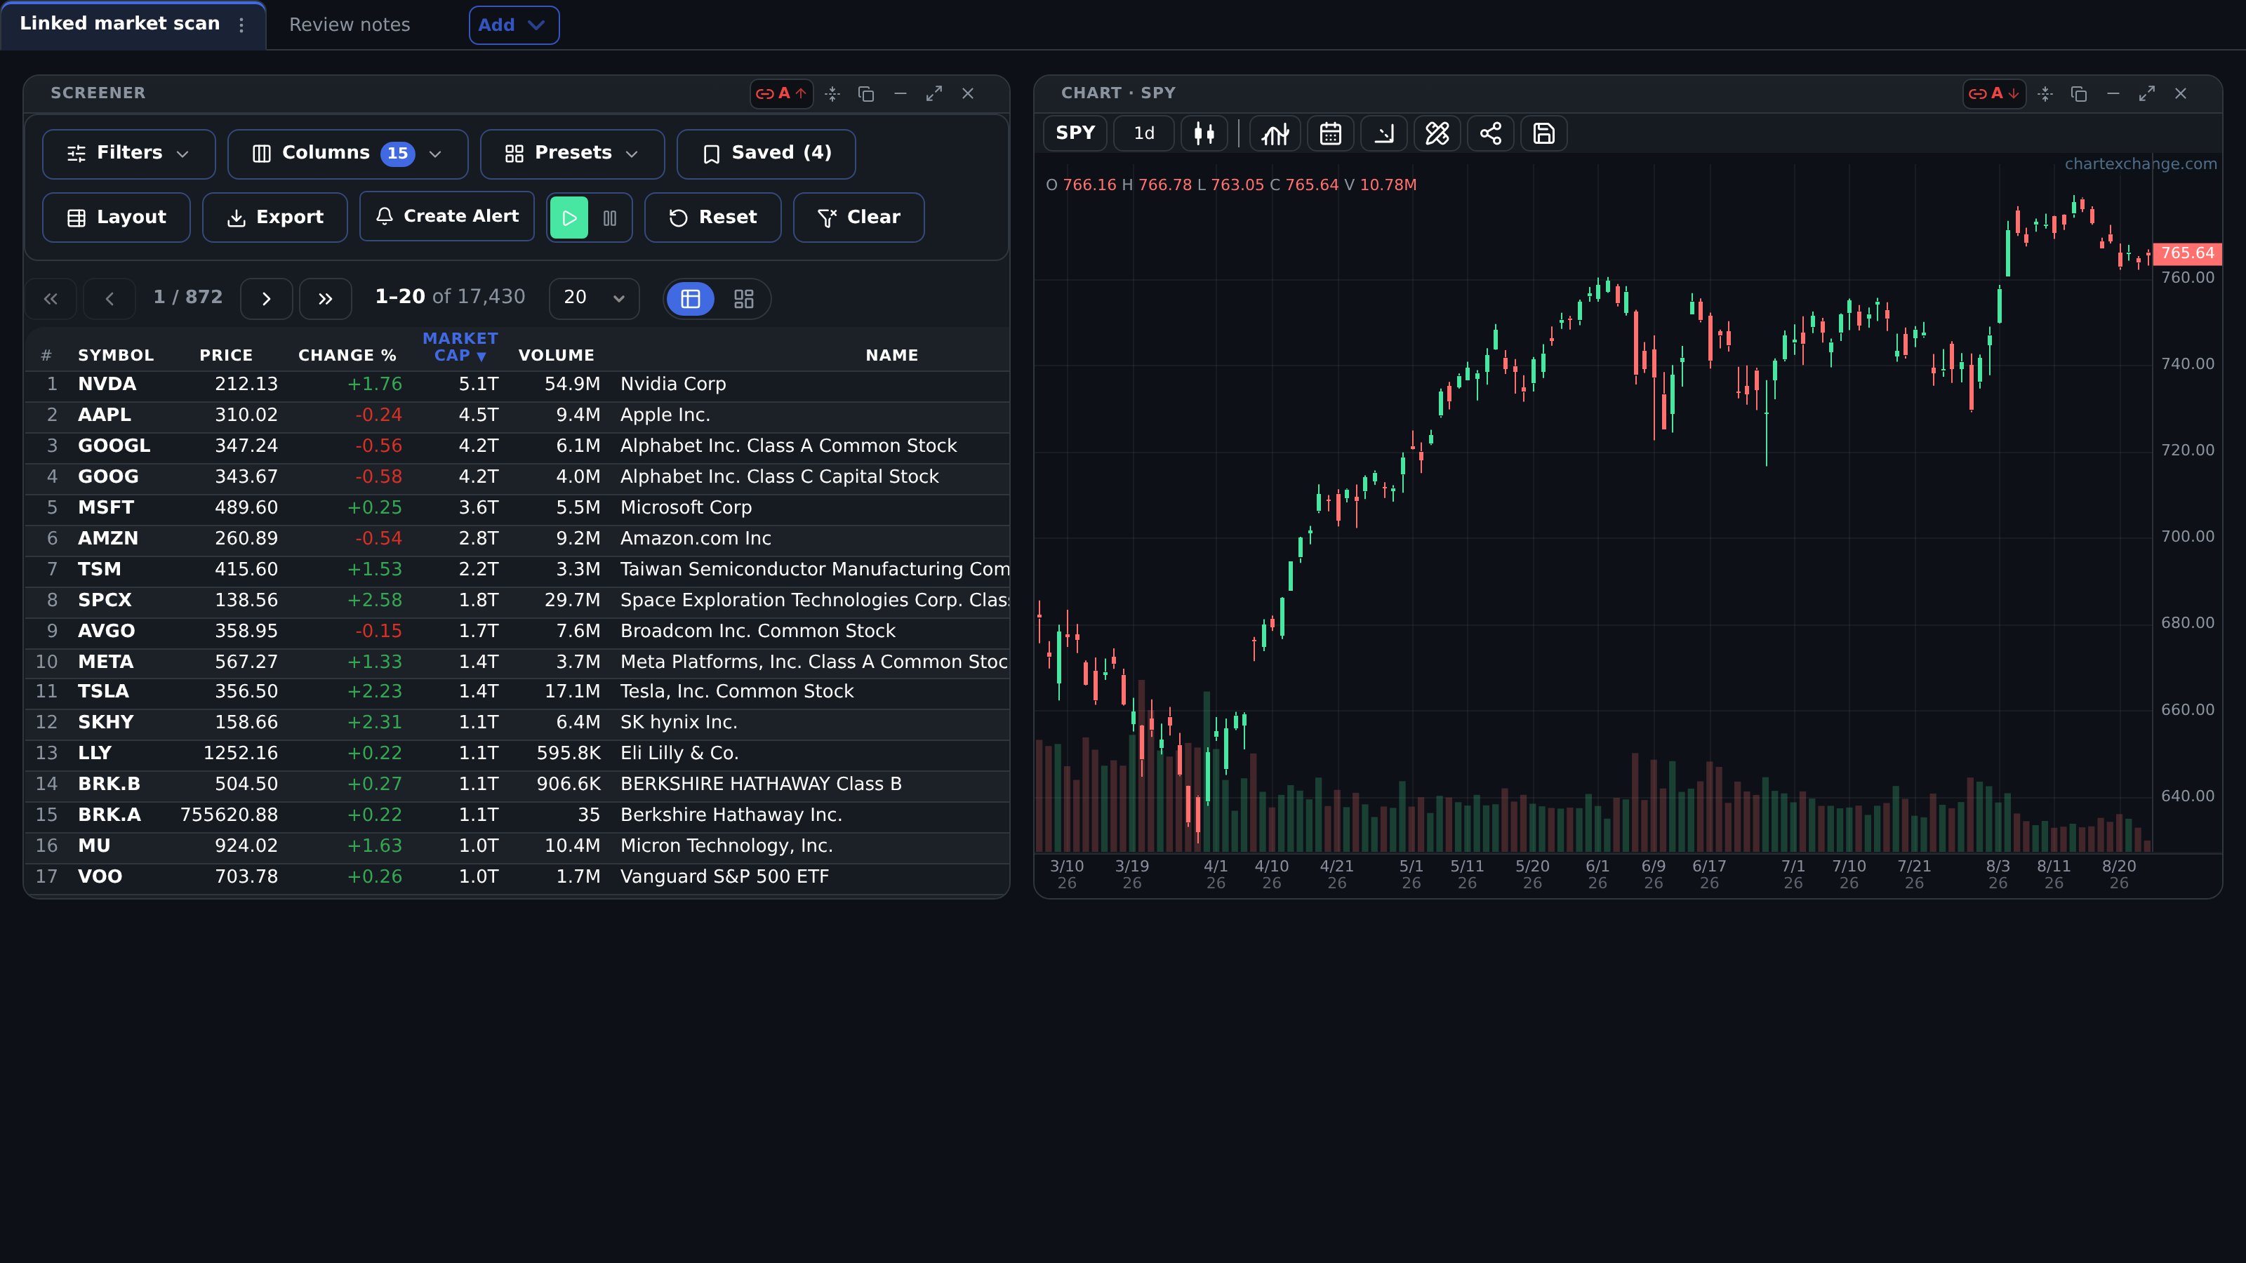Click the Create Alert button

[446, 216]
